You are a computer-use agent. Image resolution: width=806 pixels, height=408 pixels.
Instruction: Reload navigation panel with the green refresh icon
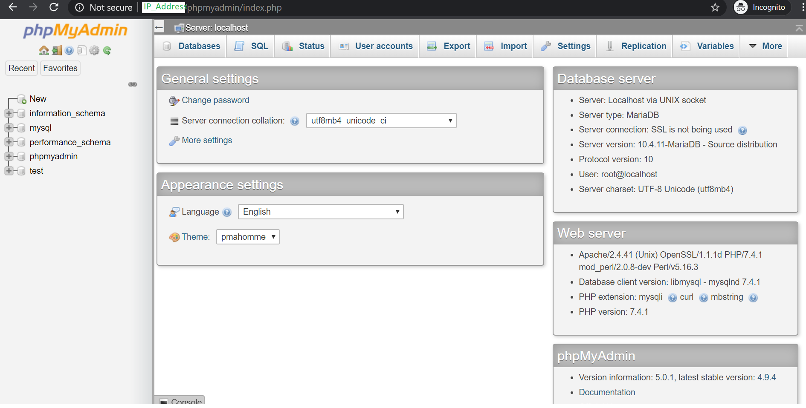pos(107,51)
